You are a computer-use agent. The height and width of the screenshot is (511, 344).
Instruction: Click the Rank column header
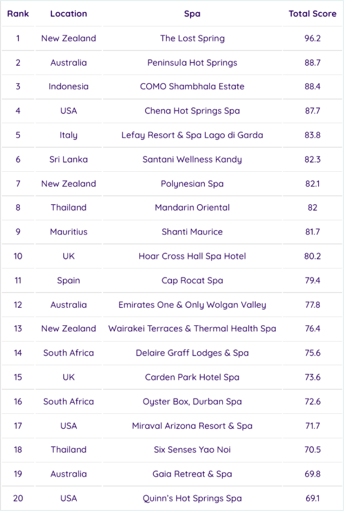coord(18,14)
